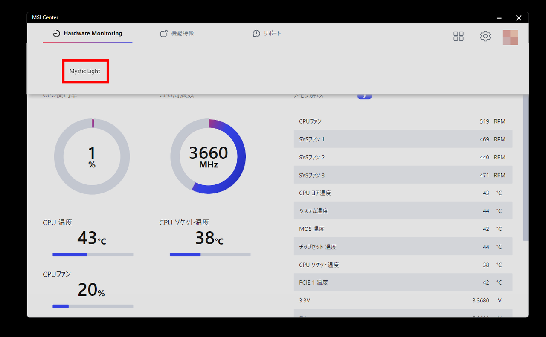Viewport: 546px width, 337px height.
Task: Open the 機能特徴 tab
Action: pos(177,33)
